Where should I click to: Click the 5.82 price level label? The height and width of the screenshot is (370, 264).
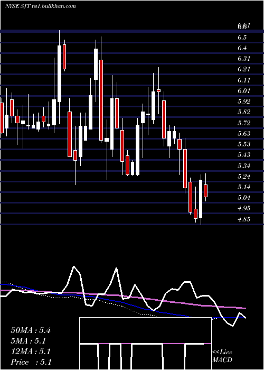tap(244, 112)
